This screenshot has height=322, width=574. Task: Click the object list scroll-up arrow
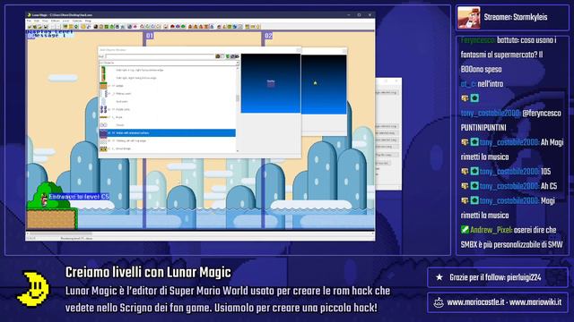(x=238, y=68)
